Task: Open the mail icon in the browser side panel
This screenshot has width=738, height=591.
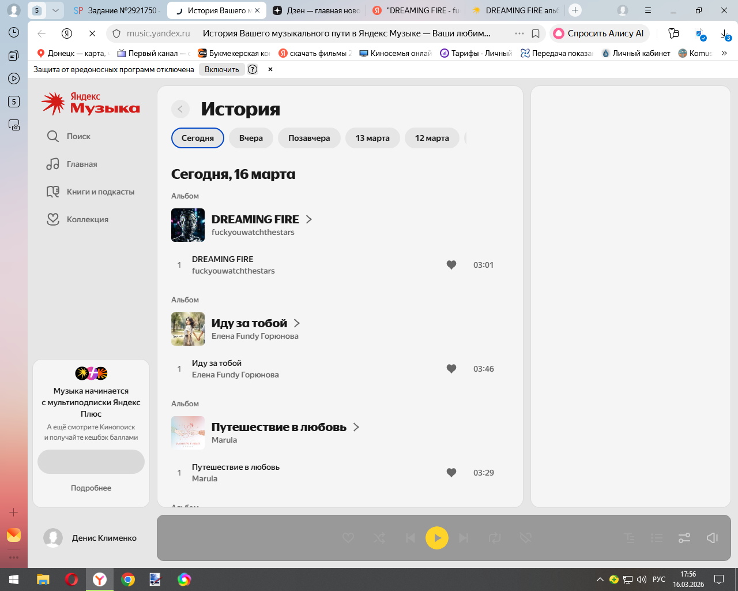Action: pos(14,535)
